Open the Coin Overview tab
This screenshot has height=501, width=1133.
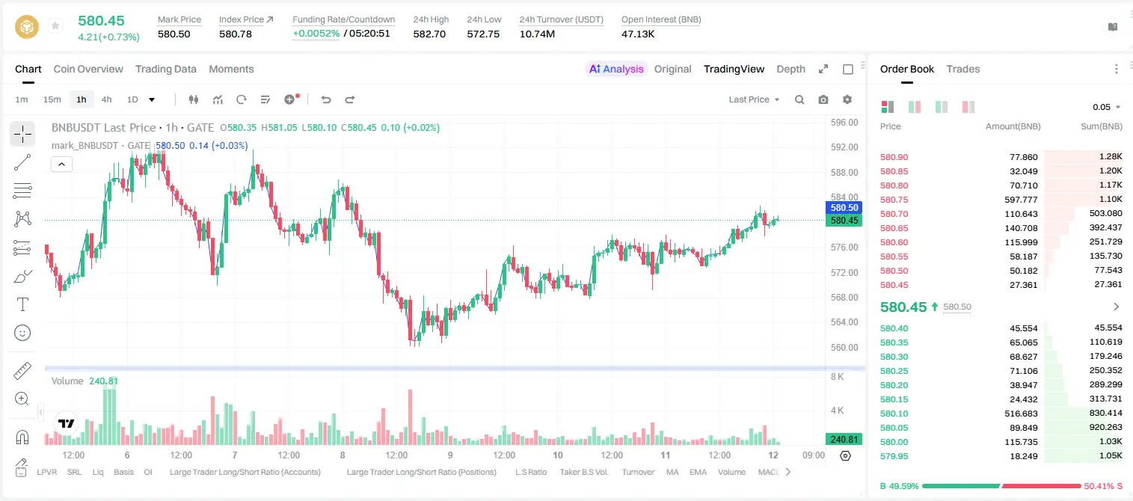point(88,69)
